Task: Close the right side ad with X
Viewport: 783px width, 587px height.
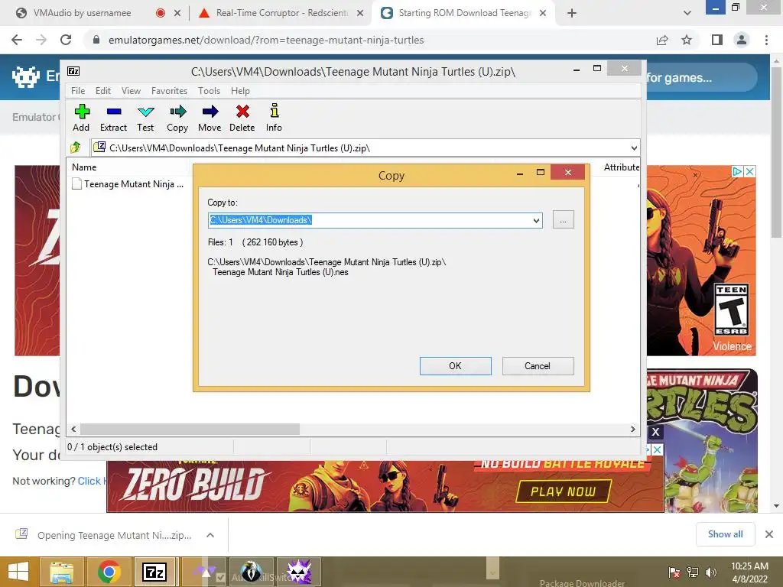Action: 749,172
